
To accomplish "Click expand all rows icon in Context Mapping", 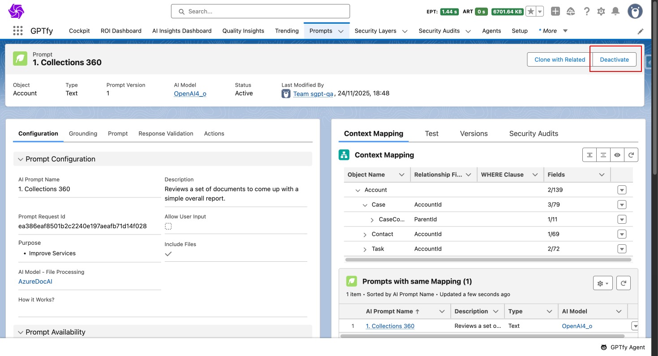I will point(590,155).
